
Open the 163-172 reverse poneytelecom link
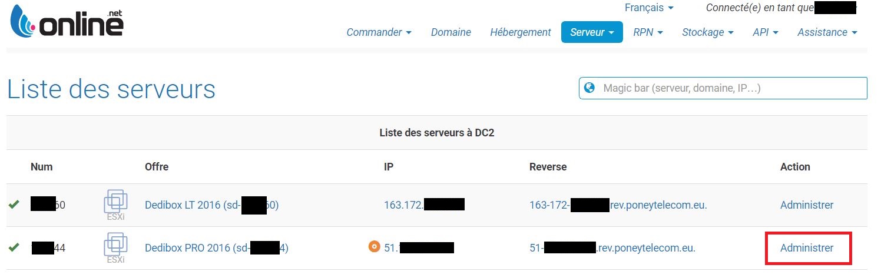click(618, 205)
